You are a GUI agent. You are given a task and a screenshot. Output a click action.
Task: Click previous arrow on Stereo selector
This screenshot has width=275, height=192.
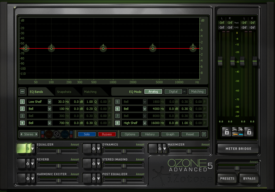coord(22,134)
